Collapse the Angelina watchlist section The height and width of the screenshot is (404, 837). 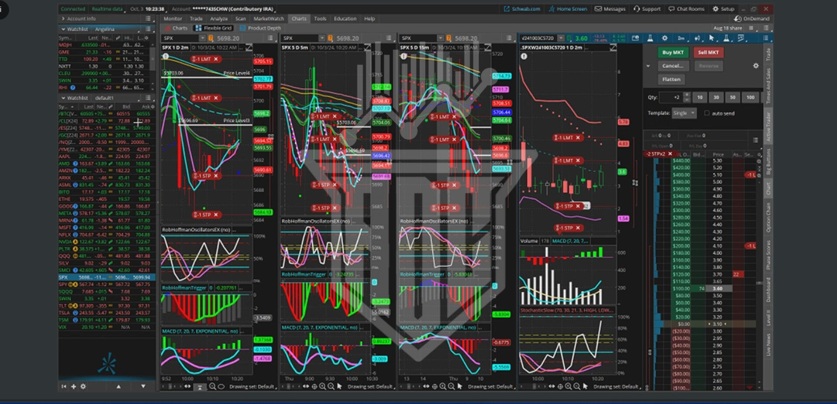63,29
